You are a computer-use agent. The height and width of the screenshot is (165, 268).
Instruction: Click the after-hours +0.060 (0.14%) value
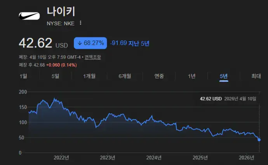coord(61,65)
